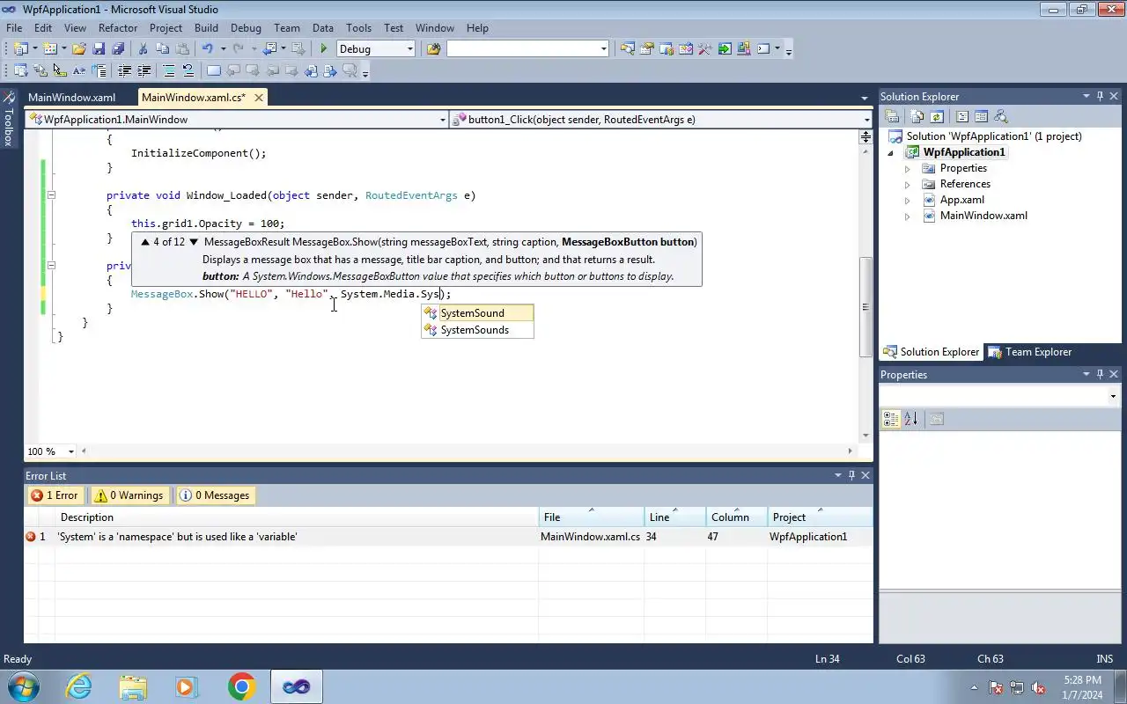Switch Properties panel to Categorized view
Screen dimensions: 1127x704
click(891, 419)
